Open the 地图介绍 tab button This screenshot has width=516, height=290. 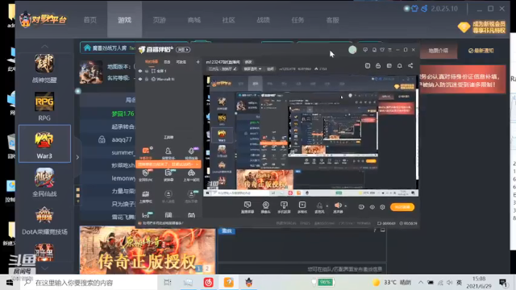tap(439, 51)
